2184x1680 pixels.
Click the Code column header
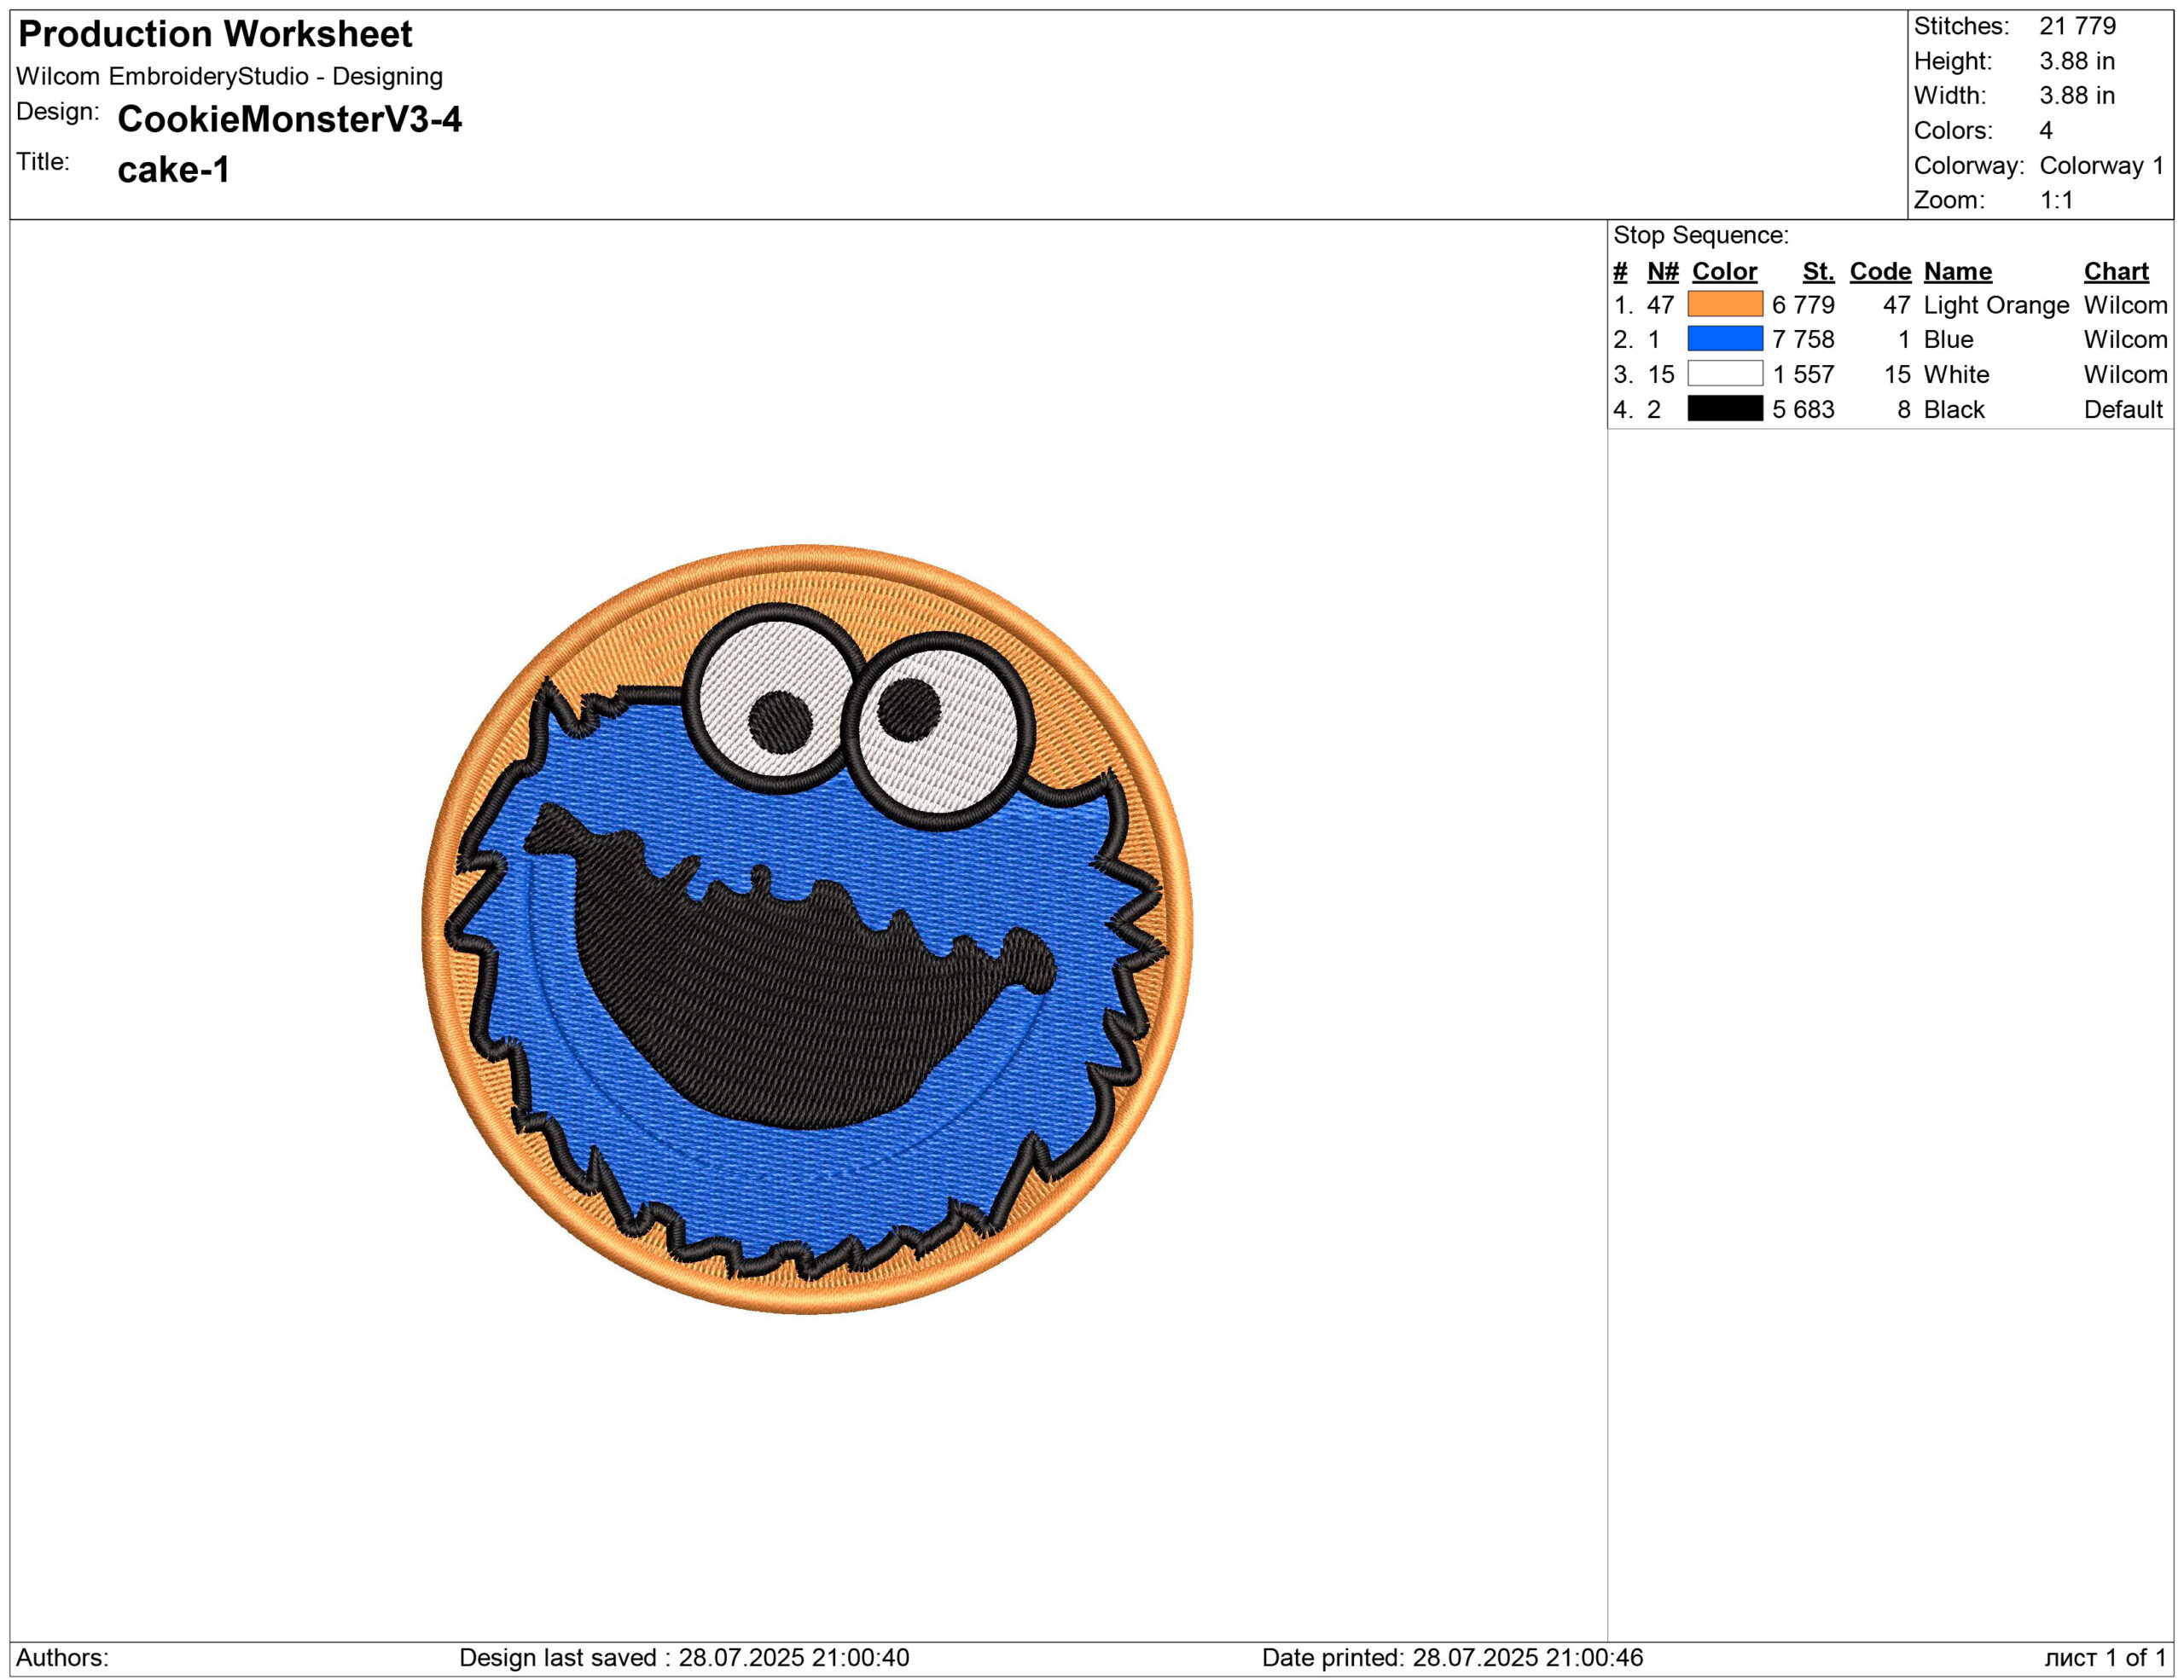click(1879, 271)
